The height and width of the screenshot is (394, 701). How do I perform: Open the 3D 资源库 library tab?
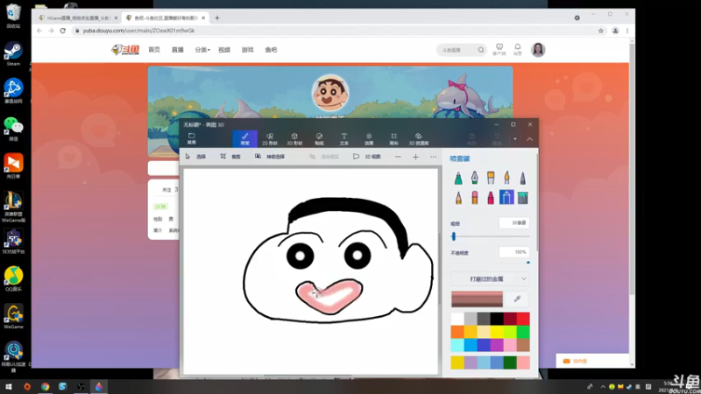point(419,139)
